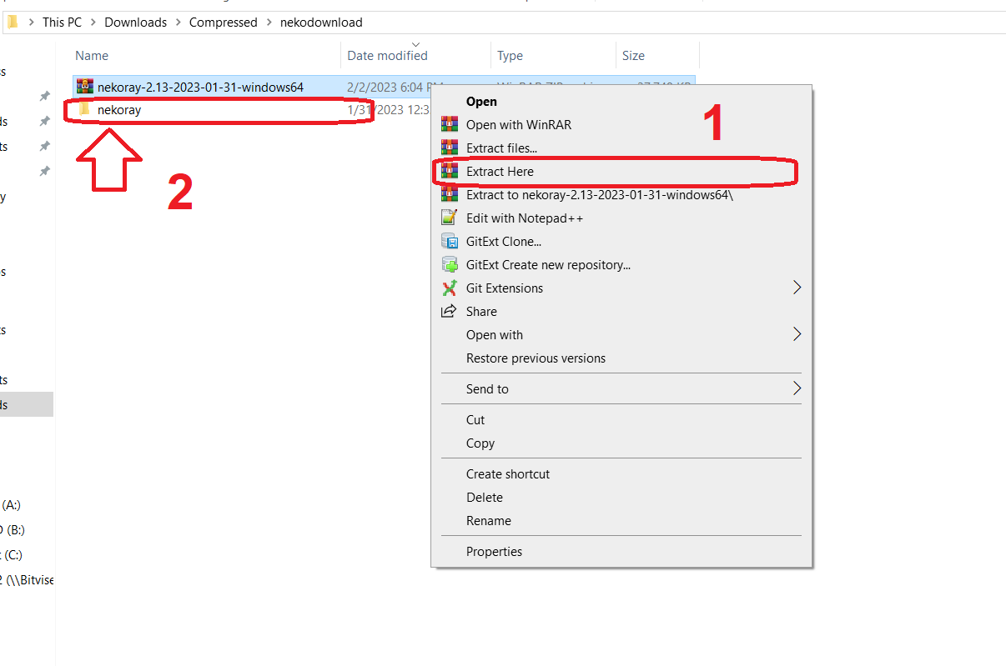This screenshot has width=1006, height=666.
Task: Click the WinRAR icon next to Extract files
Action: [x=450, y=148]
